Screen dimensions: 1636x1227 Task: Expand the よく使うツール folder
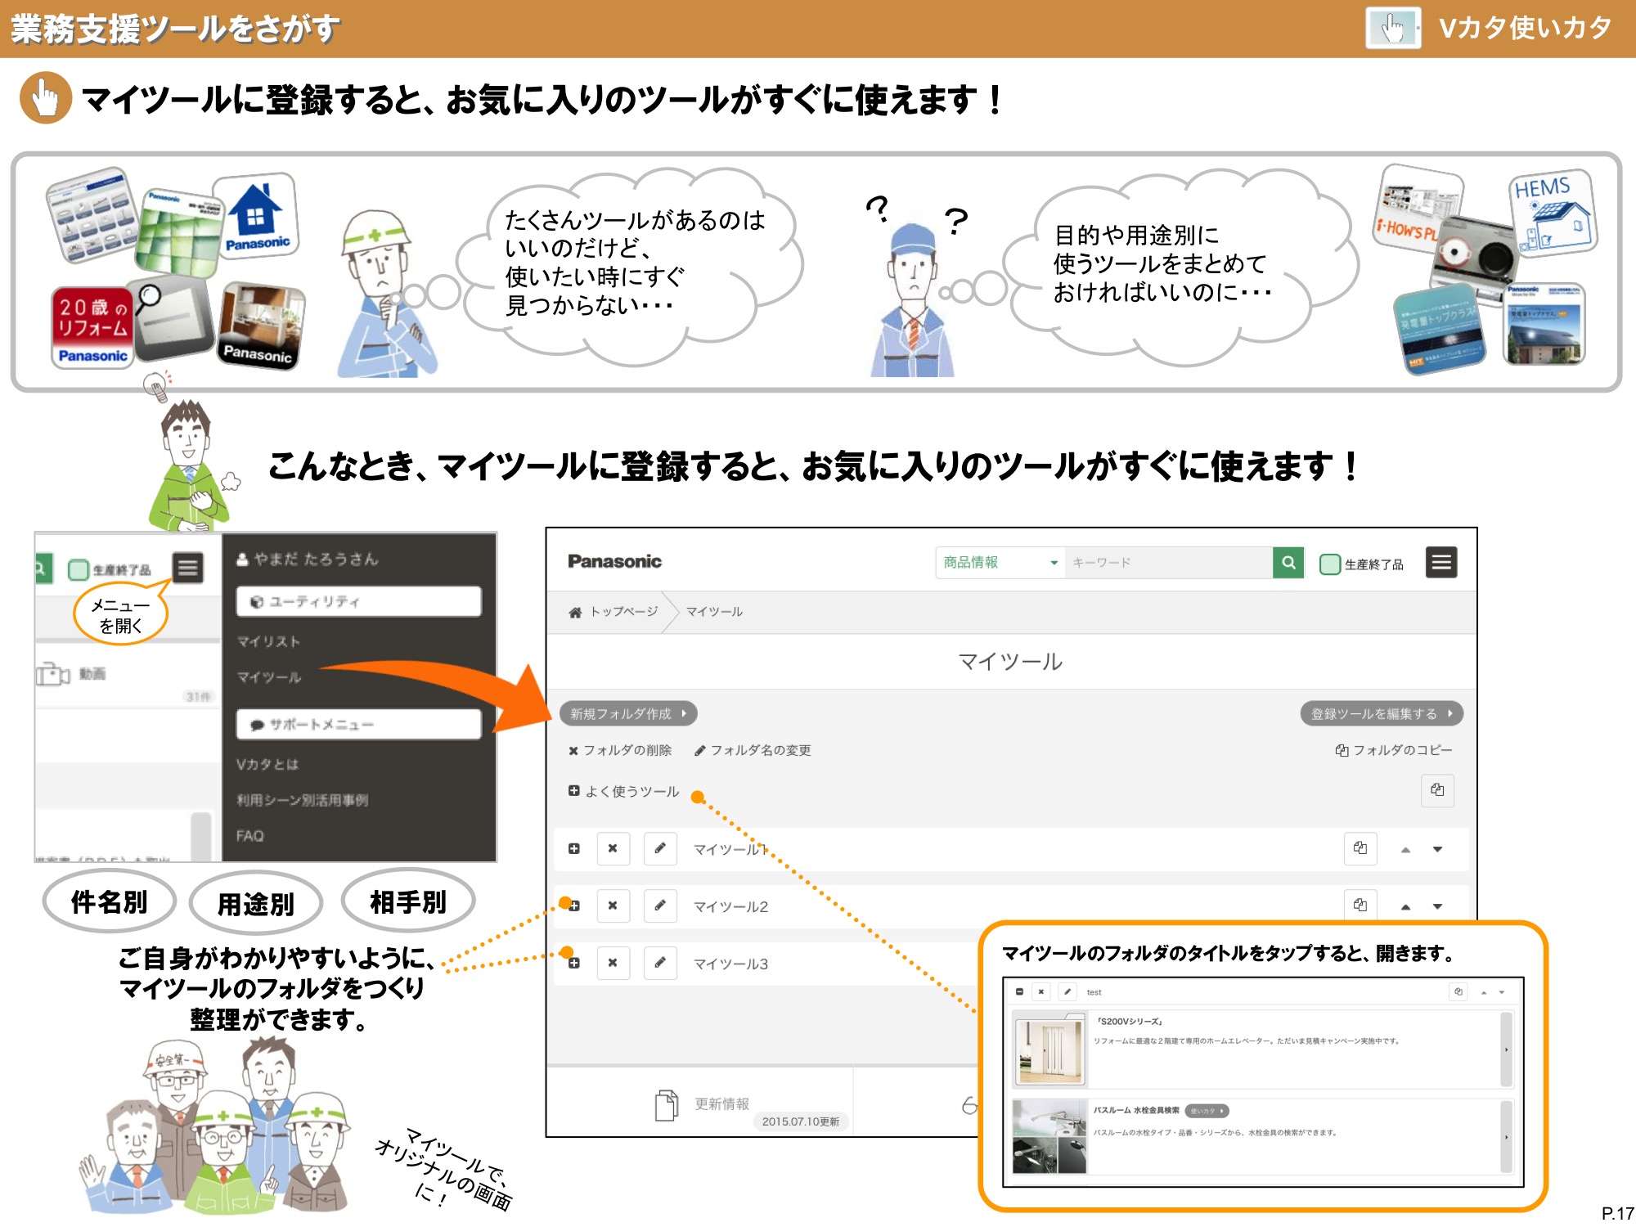point(573,791)
